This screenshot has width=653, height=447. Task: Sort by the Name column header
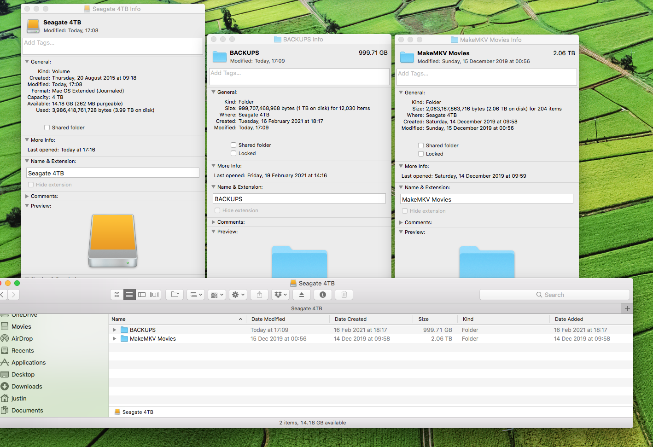pyautogui.click(x=177, y=319)
